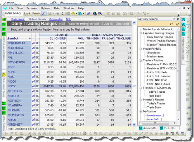The height and width of the screenshot is (142, 194).
Task: Click the circled minus zoom-out icon
Action: coord(156,133)
